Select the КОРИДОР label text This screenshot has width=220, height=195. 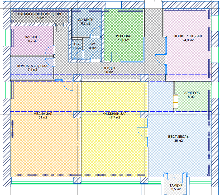(x=108, y=68)
